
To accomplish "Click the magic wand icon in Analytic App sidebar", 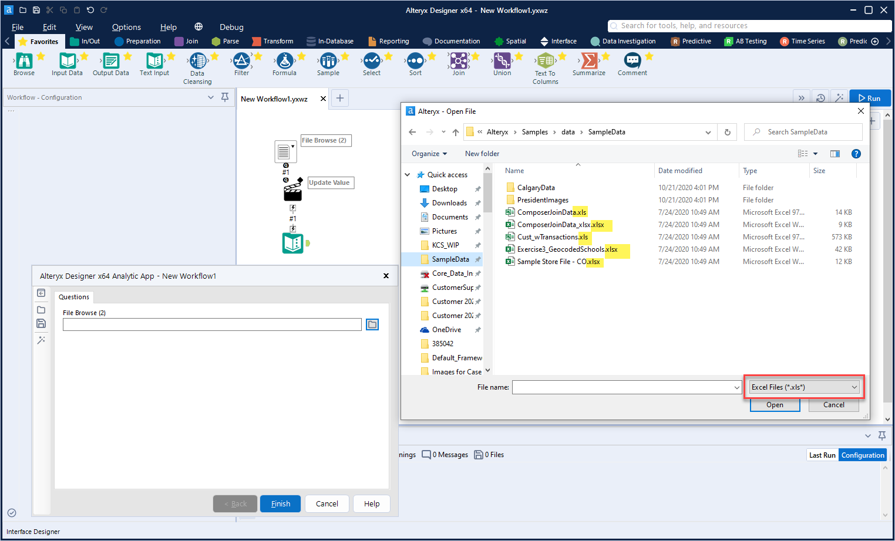I will [x=41, y=340].
